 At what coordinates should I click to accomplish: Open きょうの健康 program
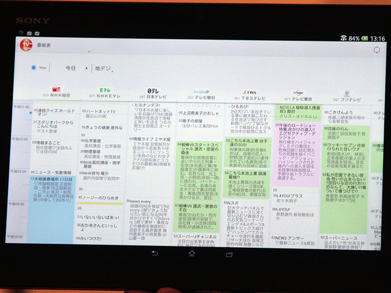pos(103,128)
